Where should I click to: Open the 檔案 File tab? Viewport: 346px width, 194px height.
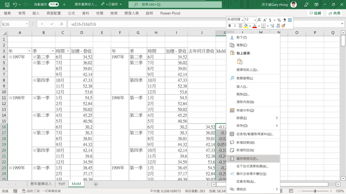point(7,13)
